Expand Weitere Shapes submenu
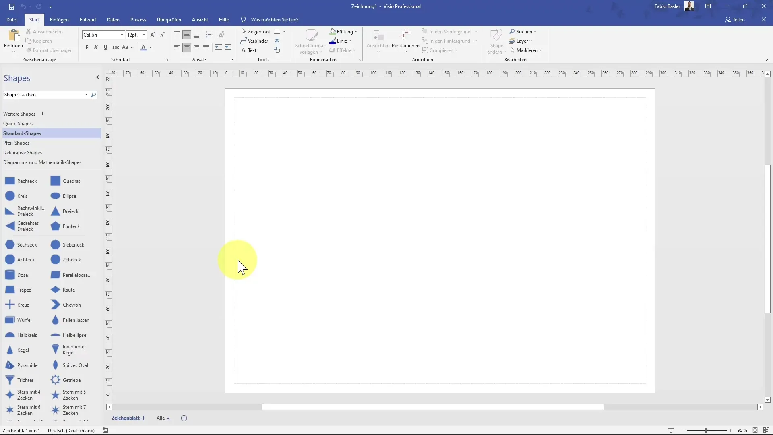 point(23,114)
